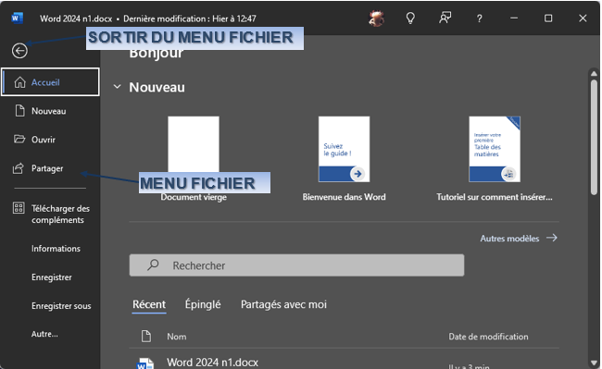The width and height of the screenshot is (602, 369).
Task: Open the feedback person icon
Action: (445, 18)
